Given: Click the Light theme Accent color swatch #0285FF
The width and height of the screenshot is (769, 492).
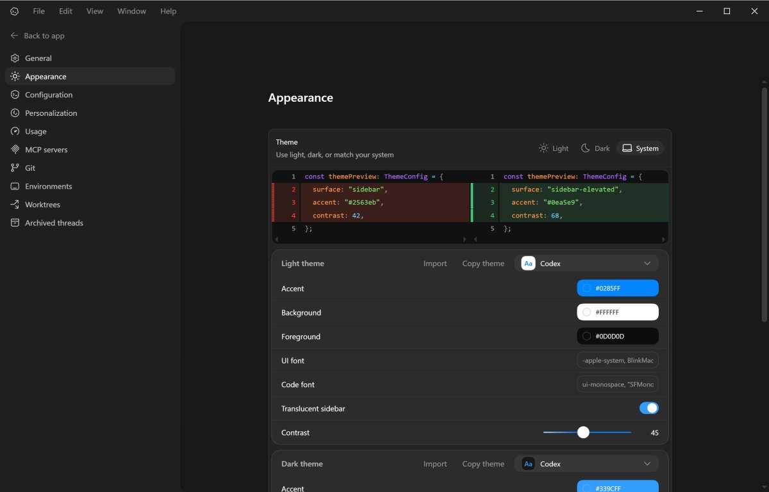Looking at the screenshot, I should (x=618, y=289).
